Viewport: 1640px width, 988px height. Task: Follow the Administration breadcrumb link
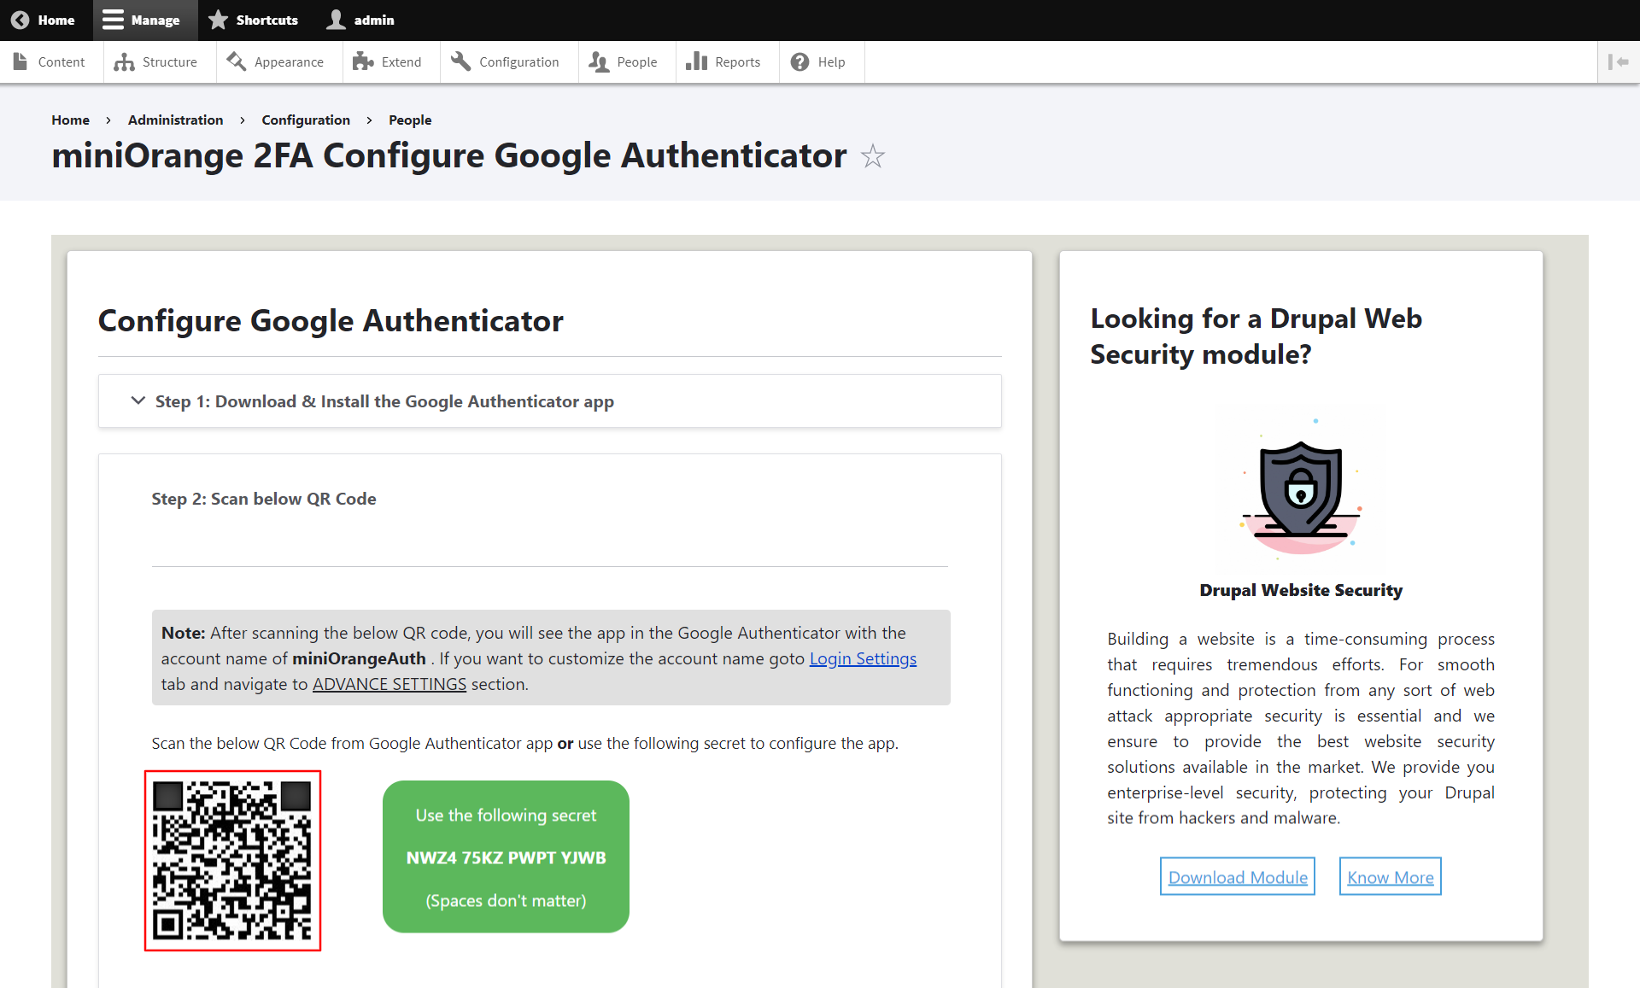(175, 120)
